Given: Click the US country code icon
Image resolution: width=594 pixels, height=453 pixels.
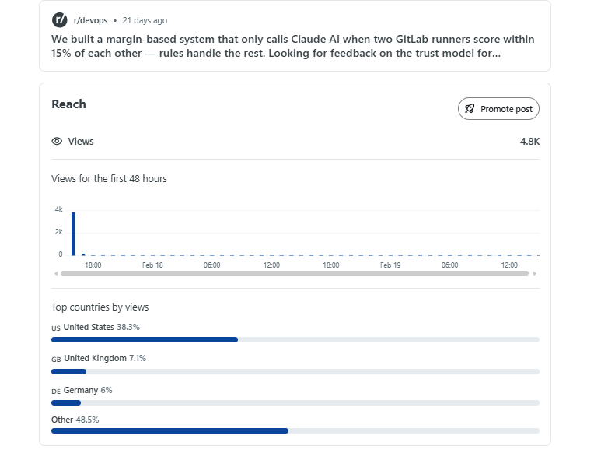Looking at the screenshot, I should tap(56, 328).
